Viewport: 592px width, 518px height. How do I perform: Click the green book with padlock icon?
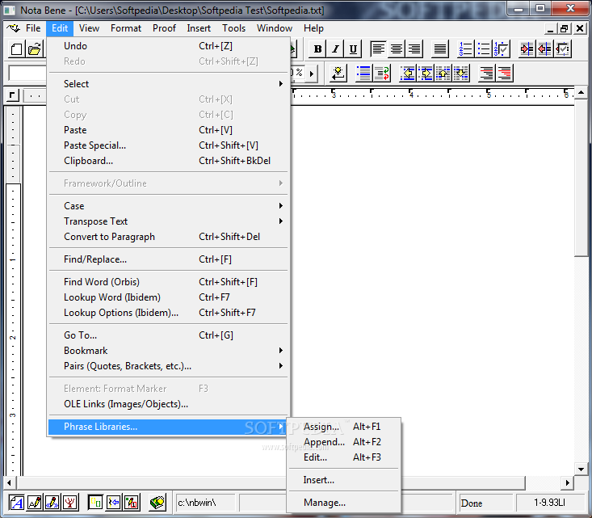(157, 503)
